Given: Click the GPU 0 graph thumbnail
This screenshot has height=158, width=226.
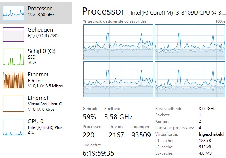Looking at the screenshot, I should (x=14, y=127).
